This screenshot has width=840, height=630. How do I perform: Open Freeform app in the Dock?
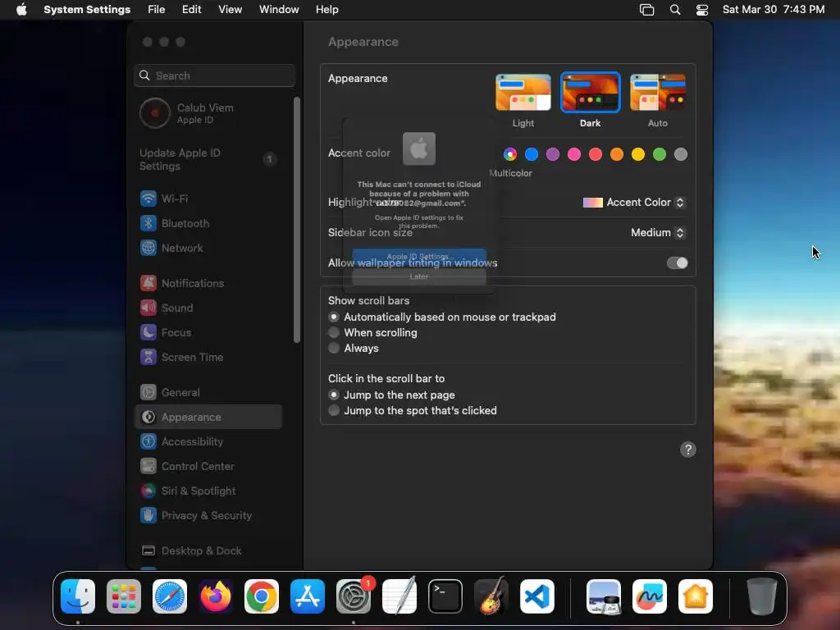[650, 596]
